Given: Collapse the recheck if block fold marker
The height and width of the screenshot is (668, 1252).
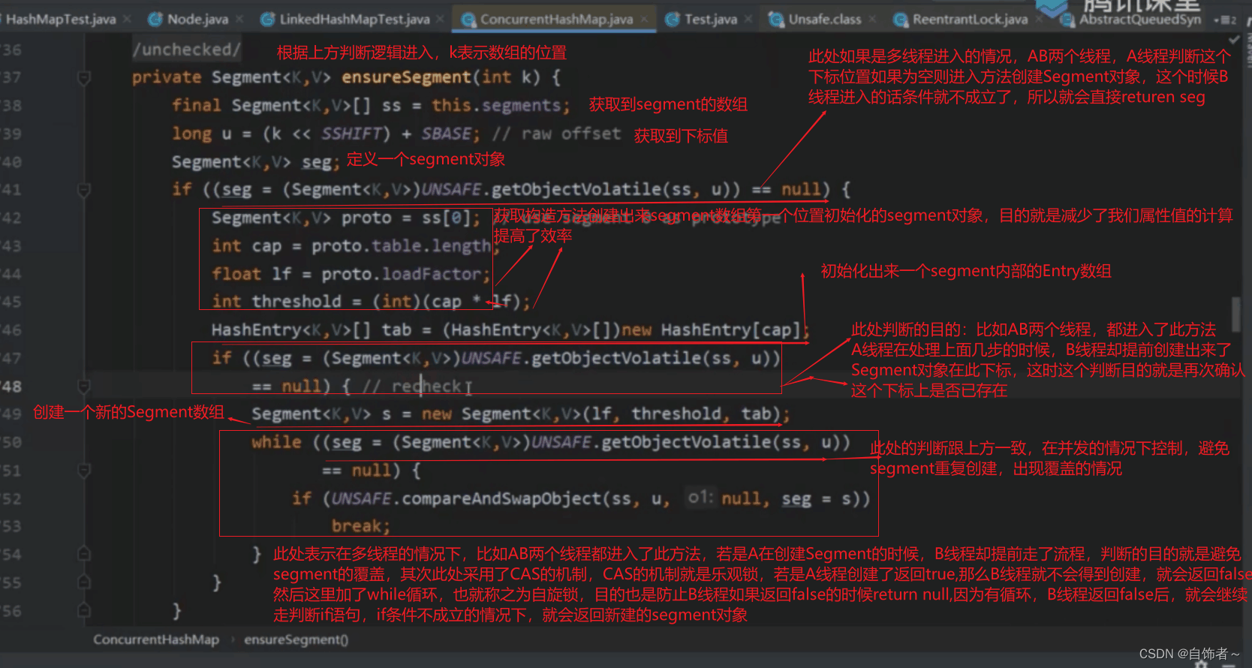Looking at the screenshot, I should tap(84, 387).
